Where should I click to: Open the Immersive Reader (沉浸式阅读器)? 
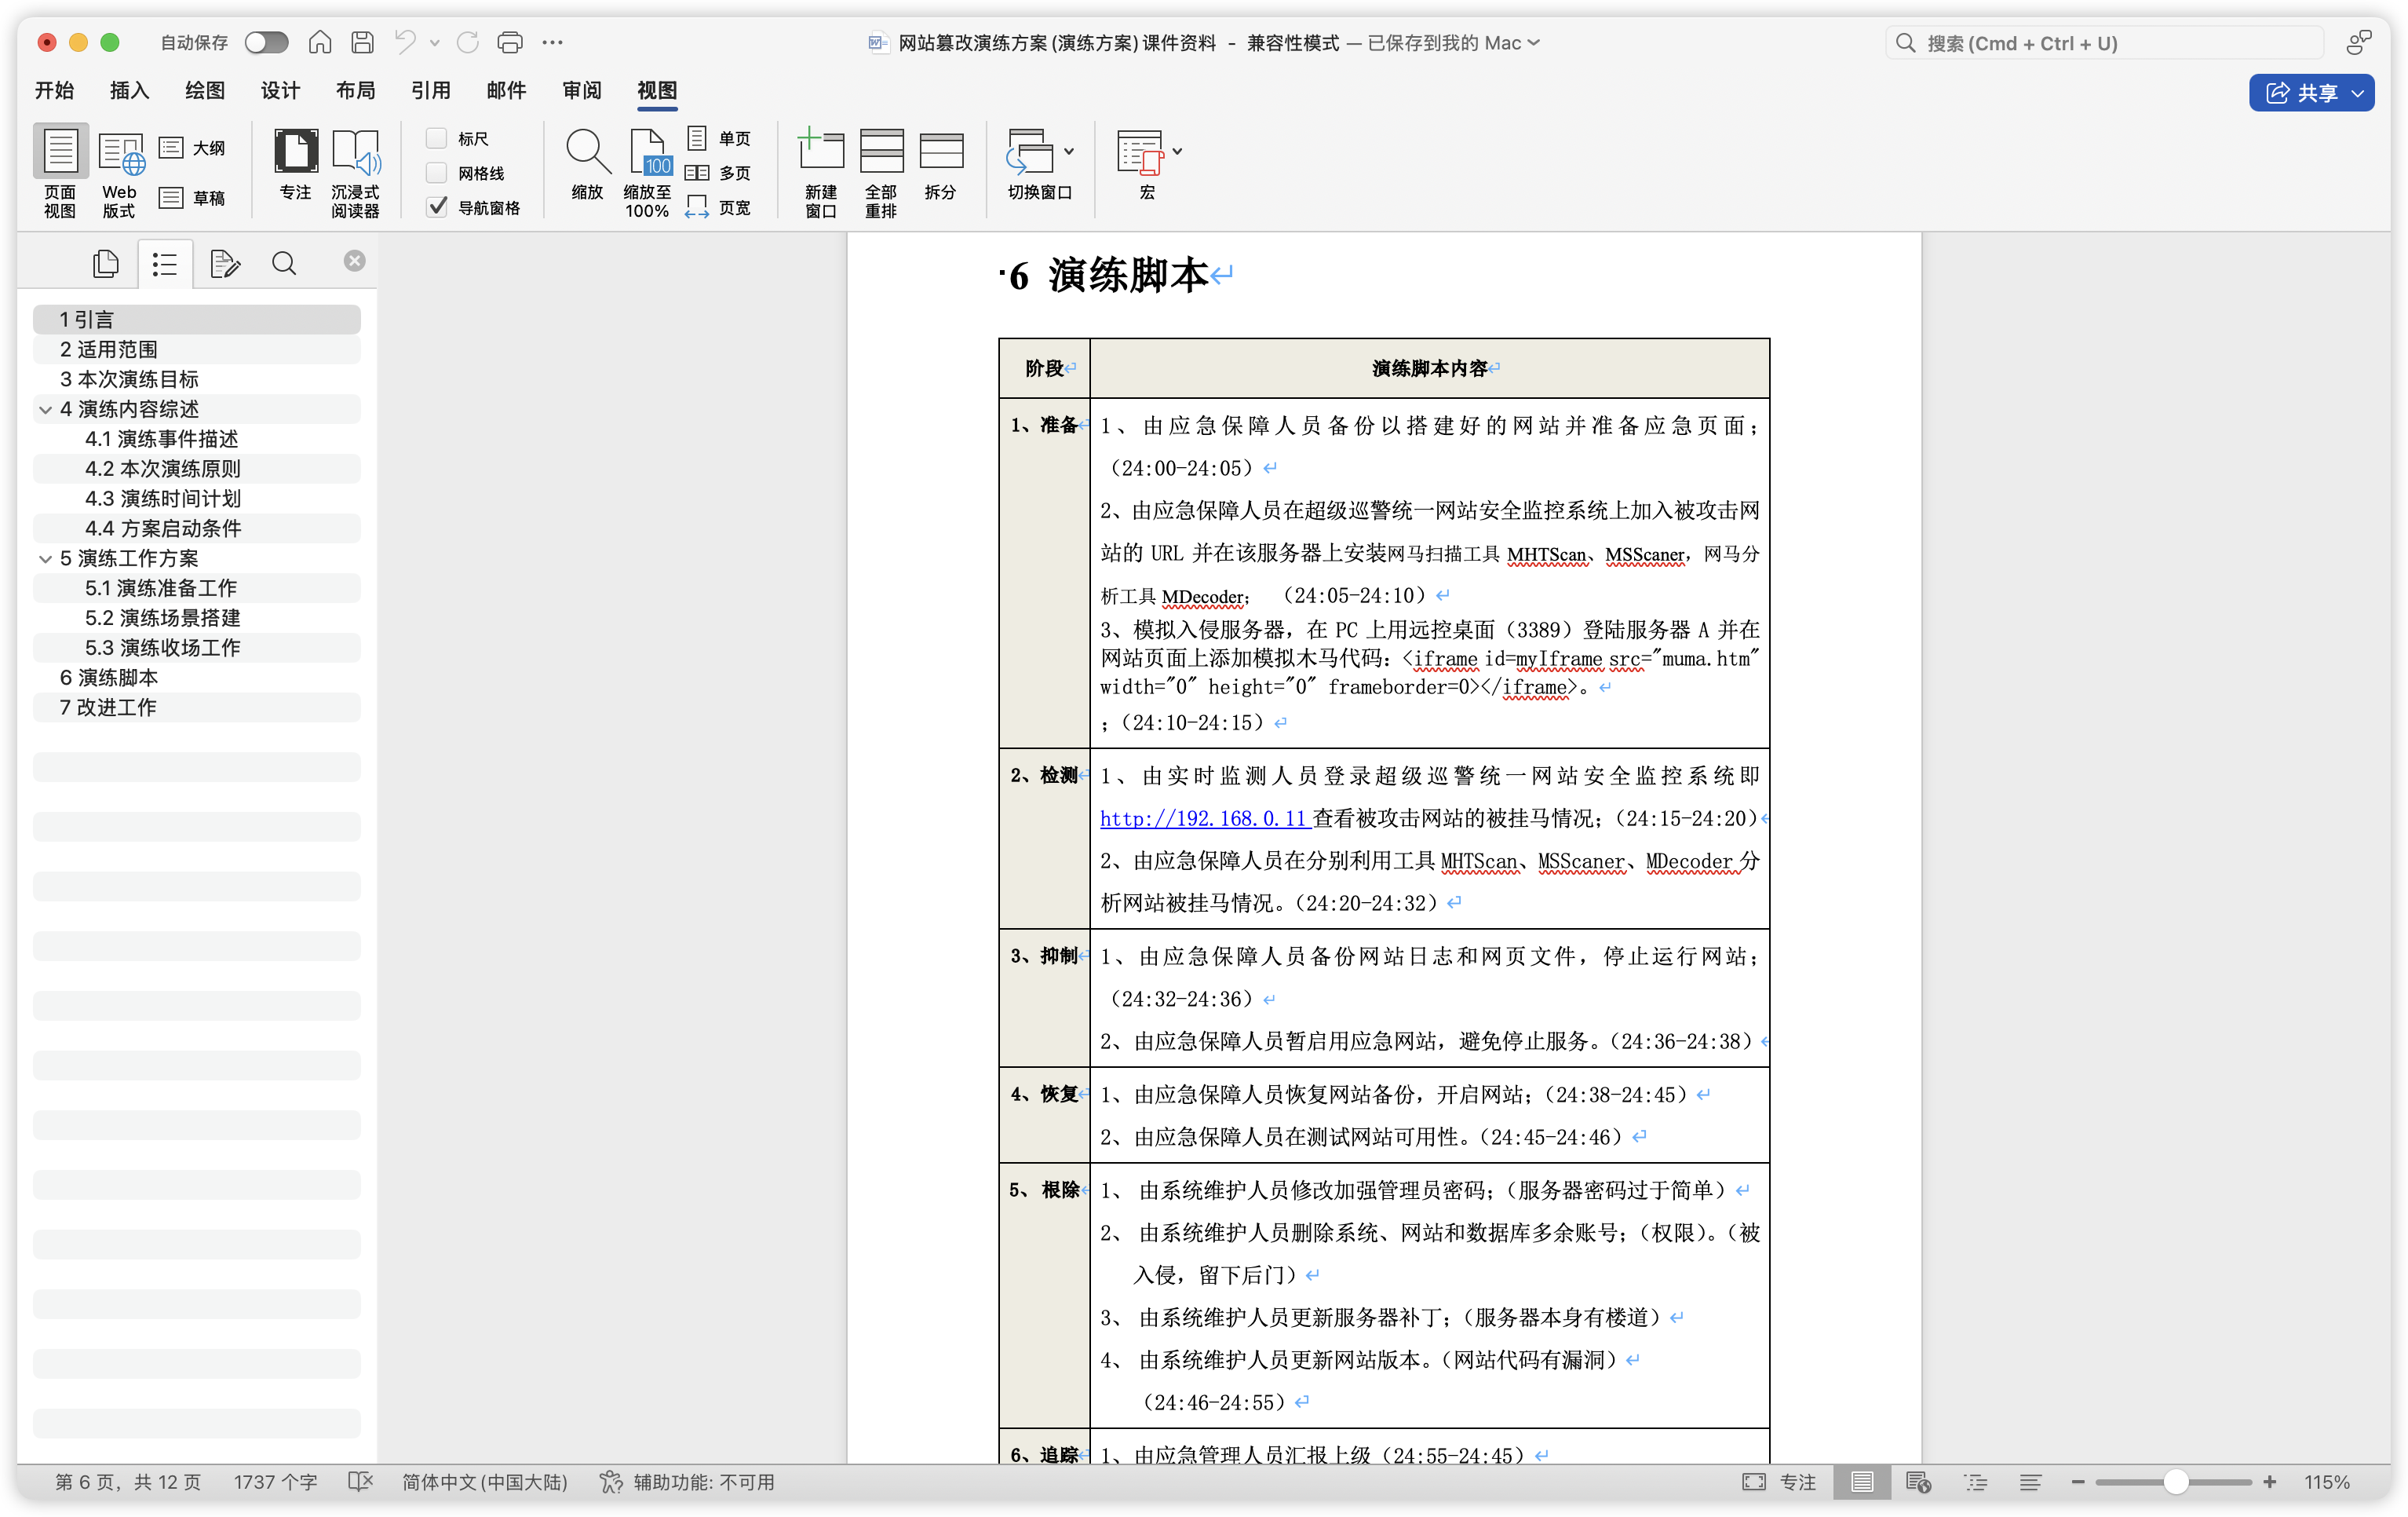(355, 152)
